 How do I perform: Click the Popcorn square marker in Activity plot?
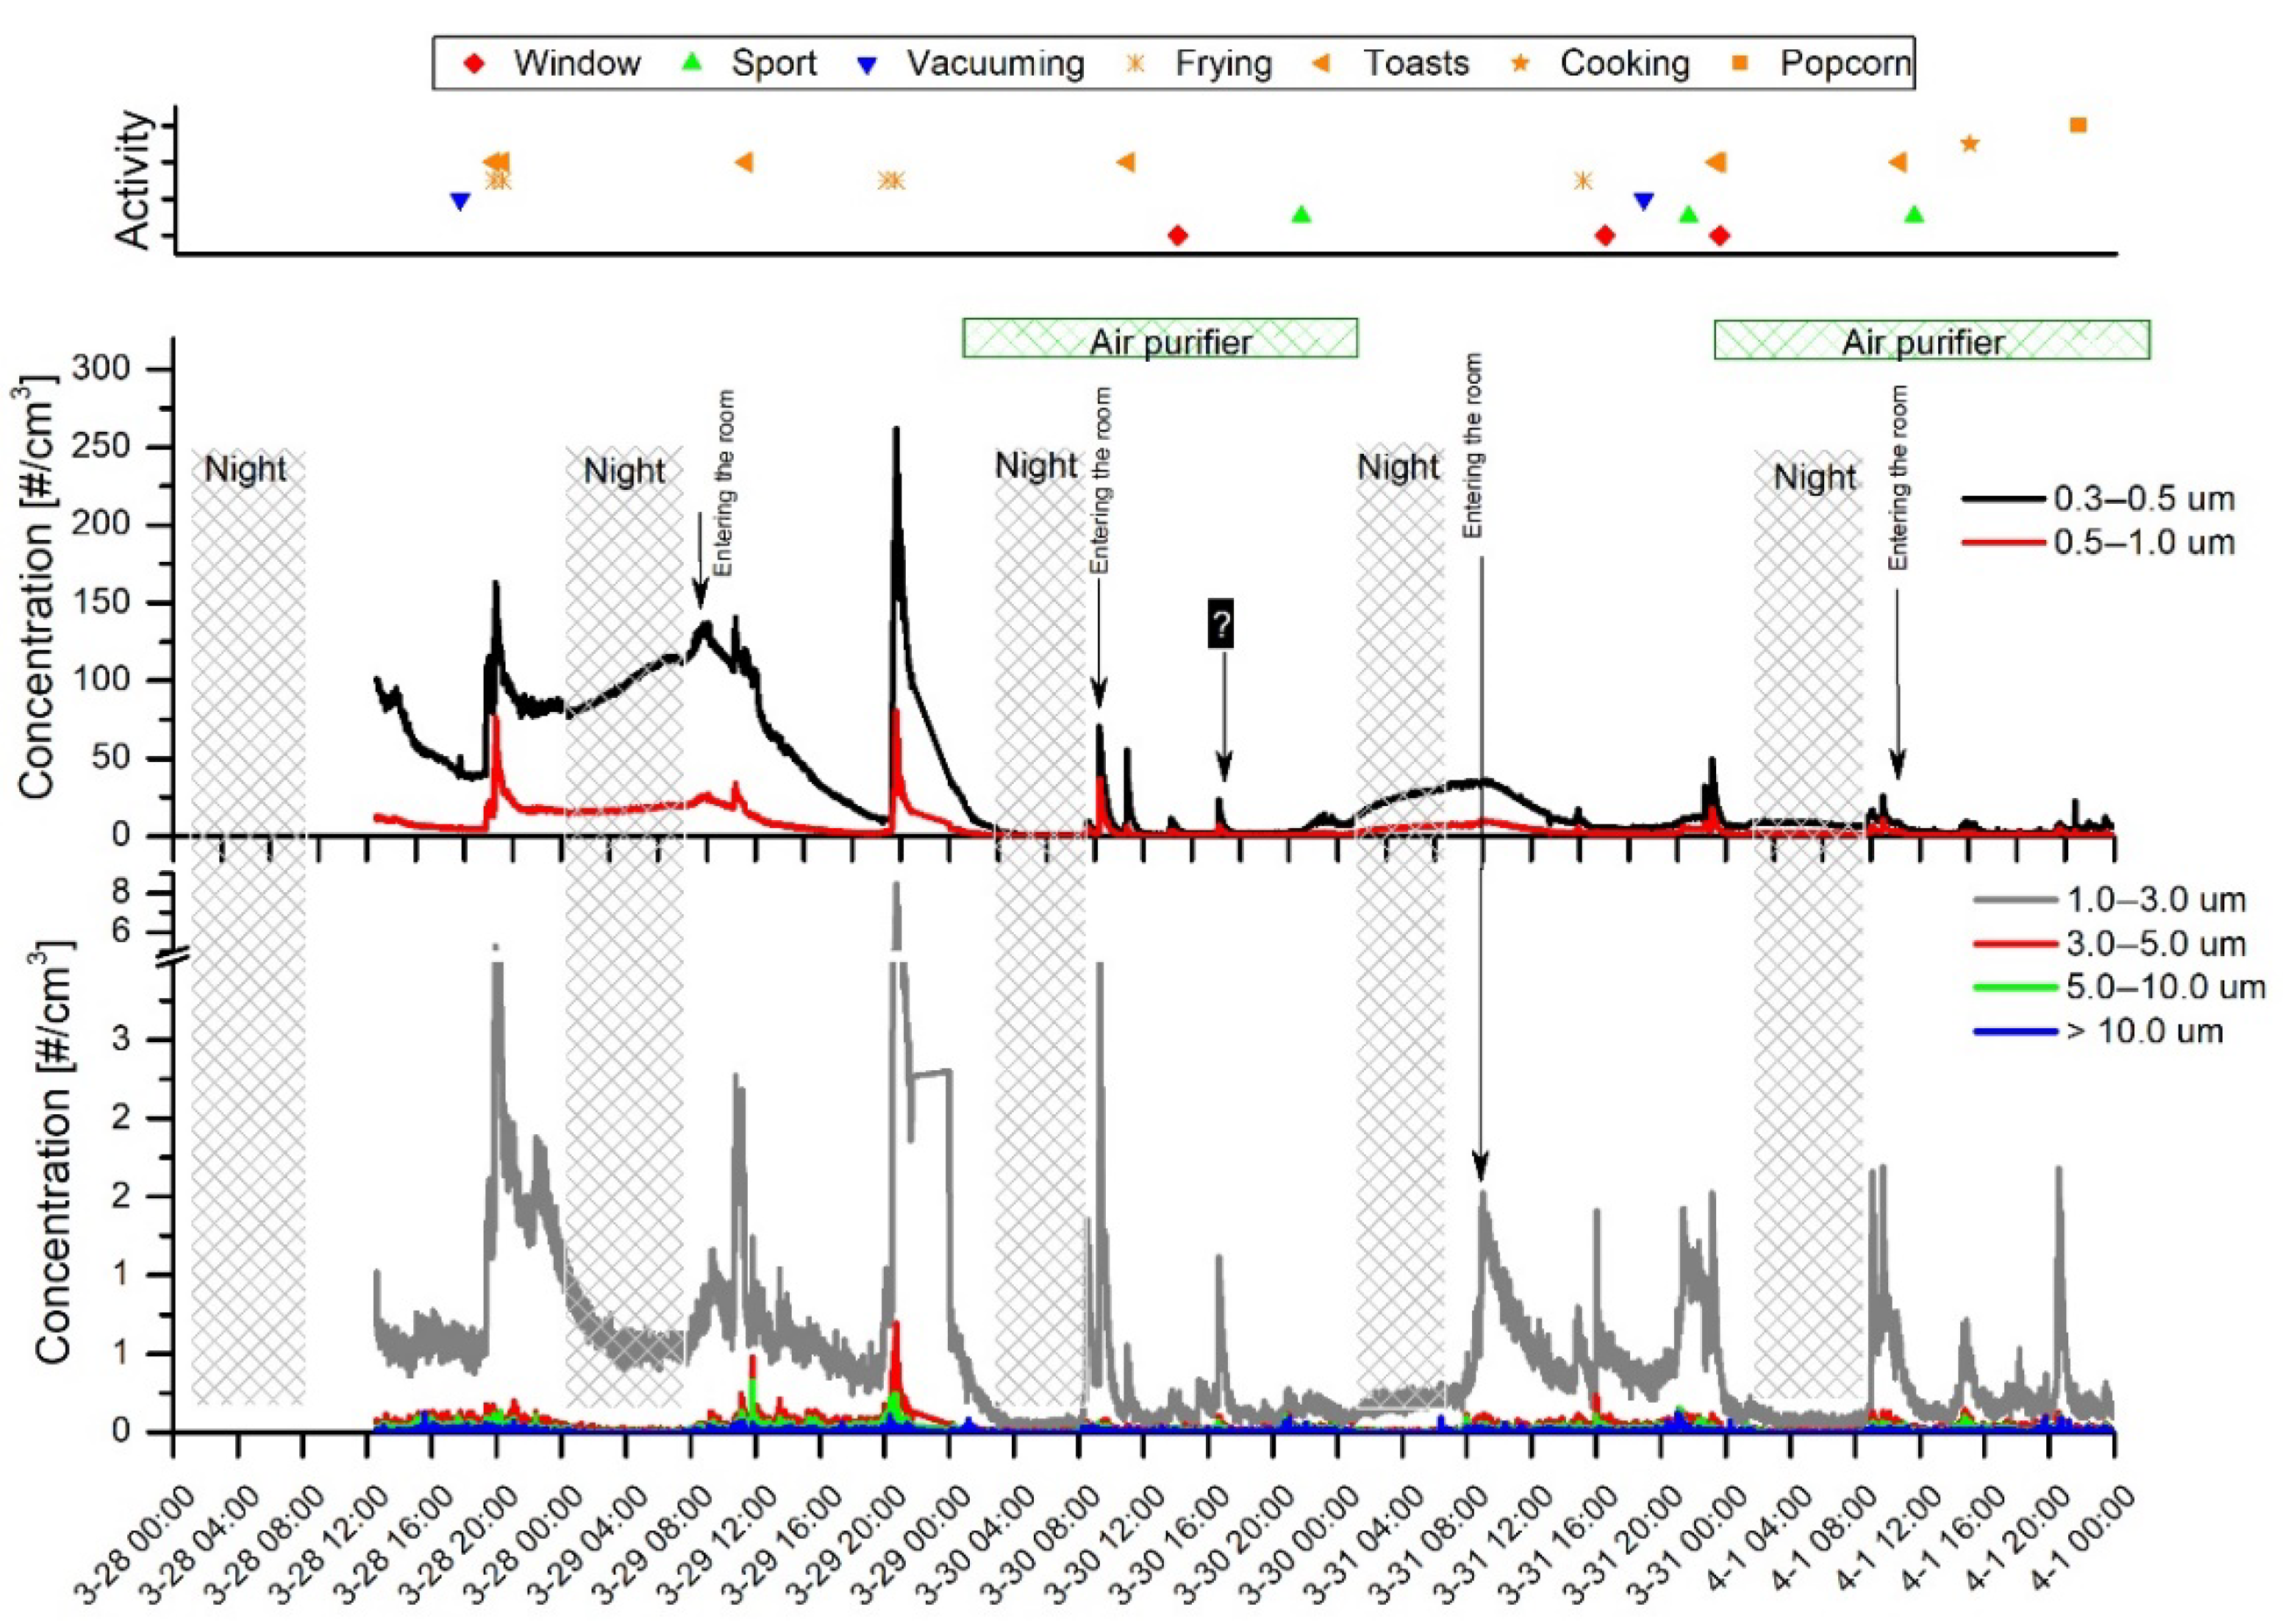[x=2078, y=125]
